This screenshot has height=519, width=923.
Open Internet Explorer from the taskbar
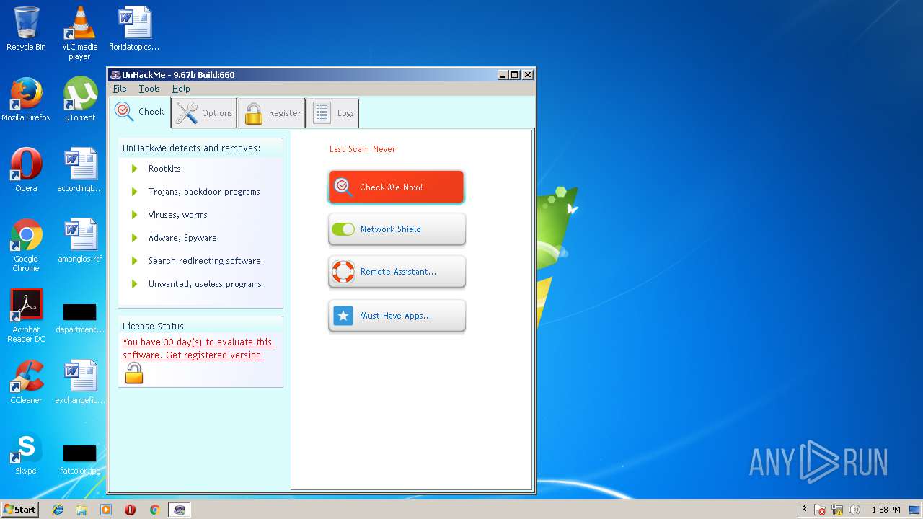[58, 510]
